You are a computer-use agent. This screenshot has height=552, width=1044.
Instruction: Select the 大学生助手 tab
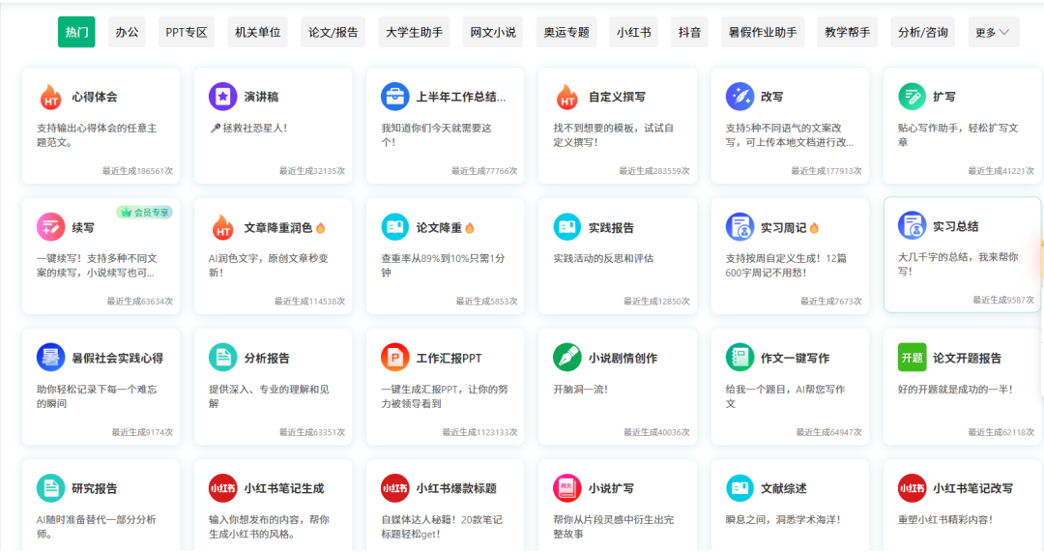[414, 32]
